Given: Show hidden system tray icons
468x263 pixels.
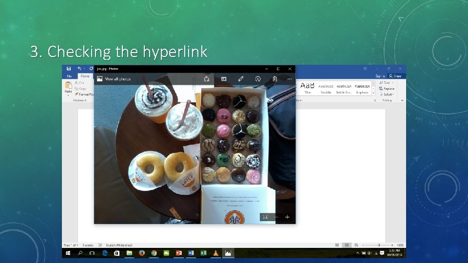Looking at the screenshot, I should (x=357, y=253).
